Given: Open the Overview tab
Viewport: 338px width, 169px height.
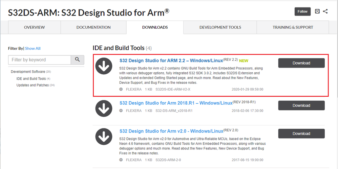Looking at the screenshot, I should (35, 27).
